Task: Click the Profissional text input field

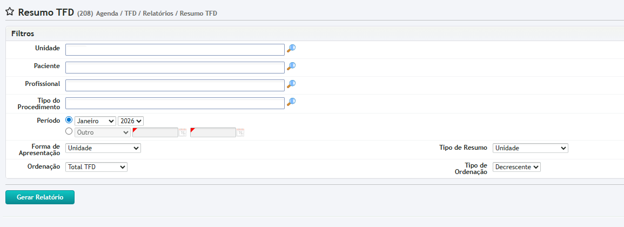Action: [x=175, y=85]
